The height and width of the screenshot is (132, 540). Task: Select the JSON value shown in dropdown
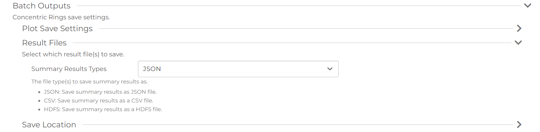(152, 69)
